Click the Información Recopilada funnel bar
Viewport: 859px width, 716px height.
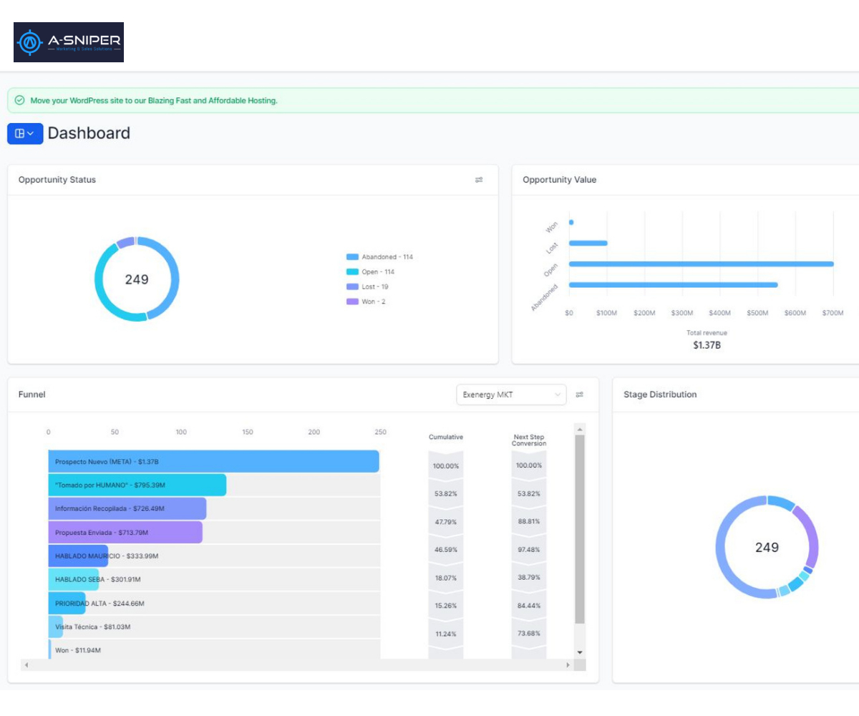[x=127, y=509]
